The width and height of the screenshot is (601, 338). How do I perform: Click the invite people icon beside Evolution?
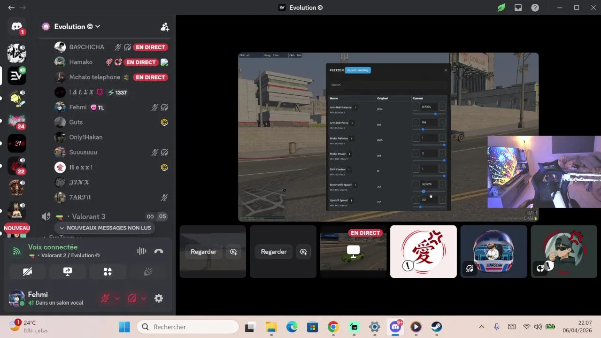pyautogui.click(x=165, y=27)
